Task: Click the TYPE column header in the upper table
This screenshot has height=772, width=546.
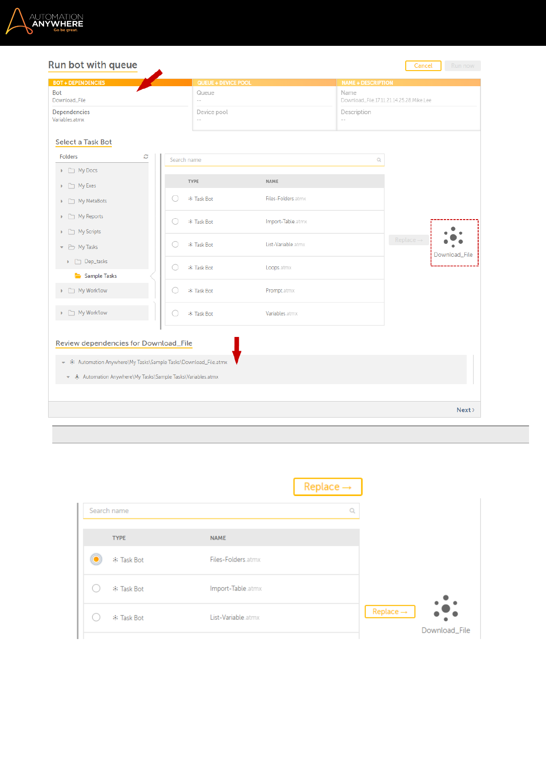Action: (x=193, y=182)
